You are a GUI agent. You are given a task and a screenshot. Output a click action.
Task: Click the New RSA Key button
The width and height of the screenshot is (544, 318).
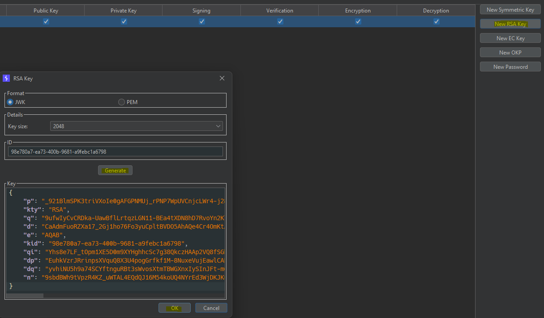(x=510, y=24)
